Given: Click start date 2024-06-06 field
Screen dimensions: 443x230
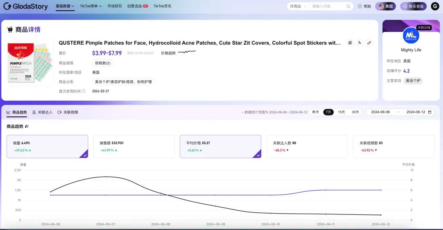Looking at the screenshot, I should [380, 112].
